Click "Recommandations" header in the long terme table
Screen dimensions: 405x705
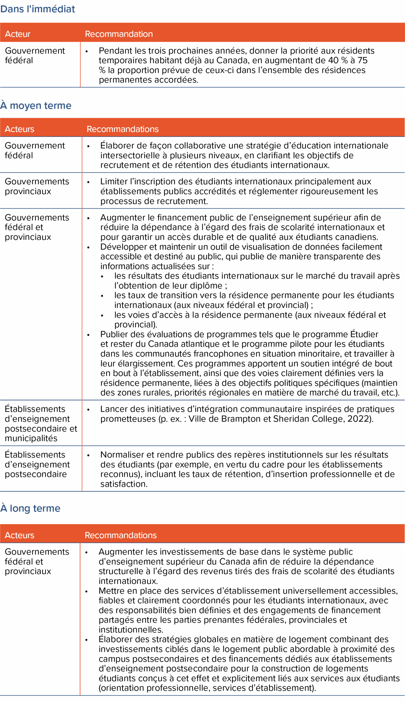pos(120,535)
